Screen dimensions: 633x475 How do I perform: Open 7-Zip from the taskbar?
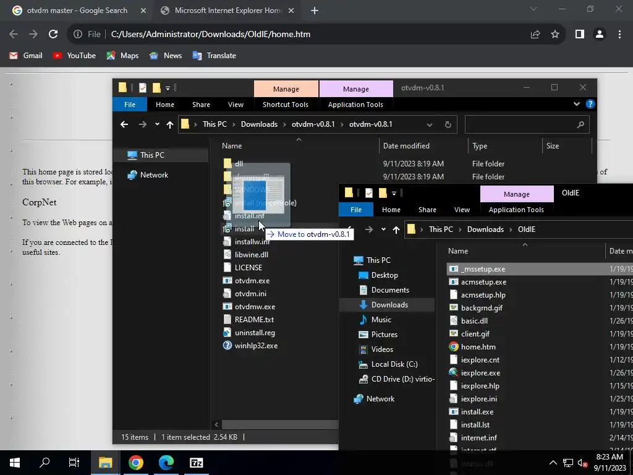click(x=196, y=463)
